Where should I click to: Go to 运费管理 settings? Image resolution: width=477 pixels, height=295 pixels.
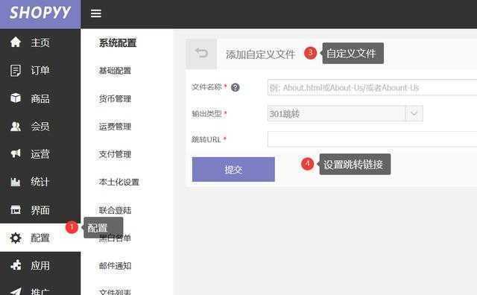(x=115, y=126)
